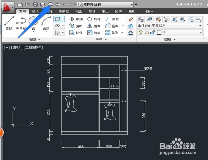
Task: Select the Arc (圆弧) tool
Action: pos(46,23)
